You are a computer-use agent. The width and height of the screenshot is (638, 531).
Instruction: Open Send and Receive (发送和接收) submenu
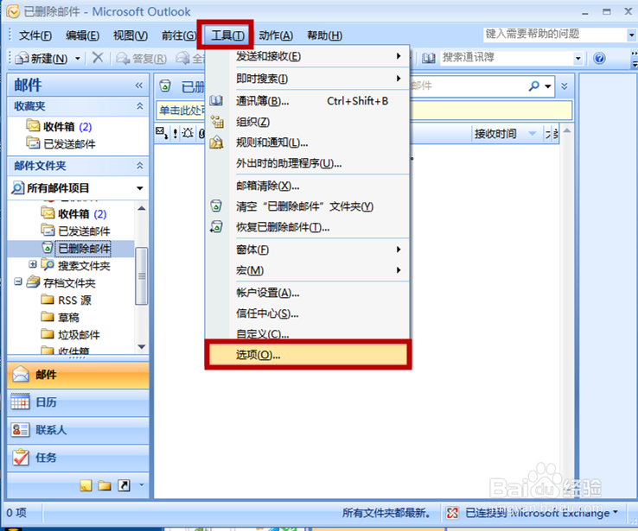(x=308, y=56)
